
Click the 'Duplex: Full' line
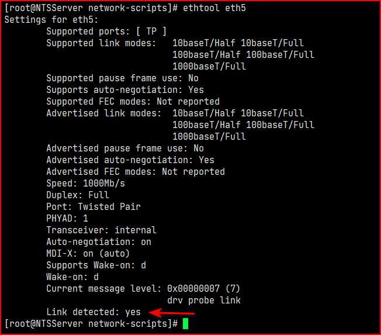pos(78,195)
